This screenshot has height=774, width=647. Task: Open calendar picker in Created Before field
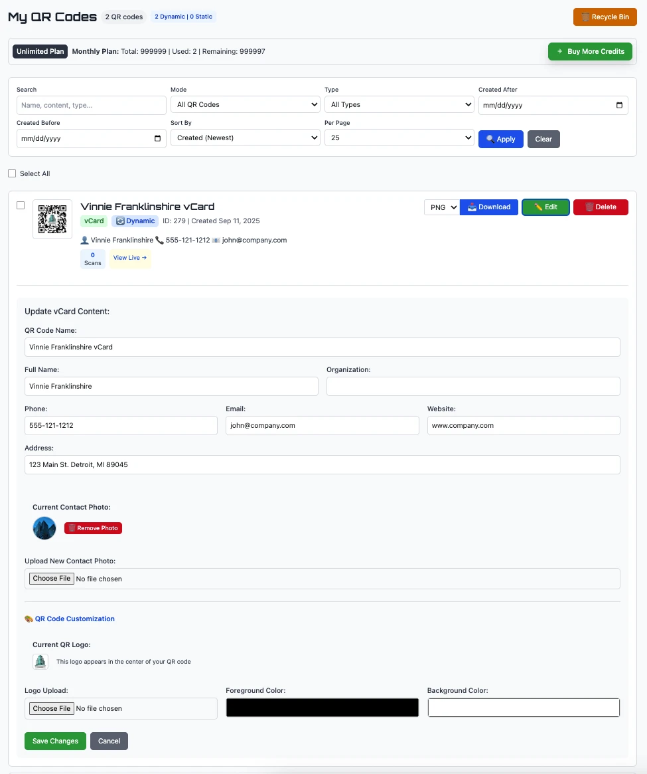157,138
